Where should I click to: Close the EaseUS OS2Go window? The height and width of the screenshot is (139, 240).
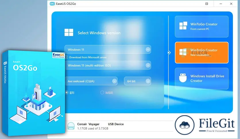point(231,4)
